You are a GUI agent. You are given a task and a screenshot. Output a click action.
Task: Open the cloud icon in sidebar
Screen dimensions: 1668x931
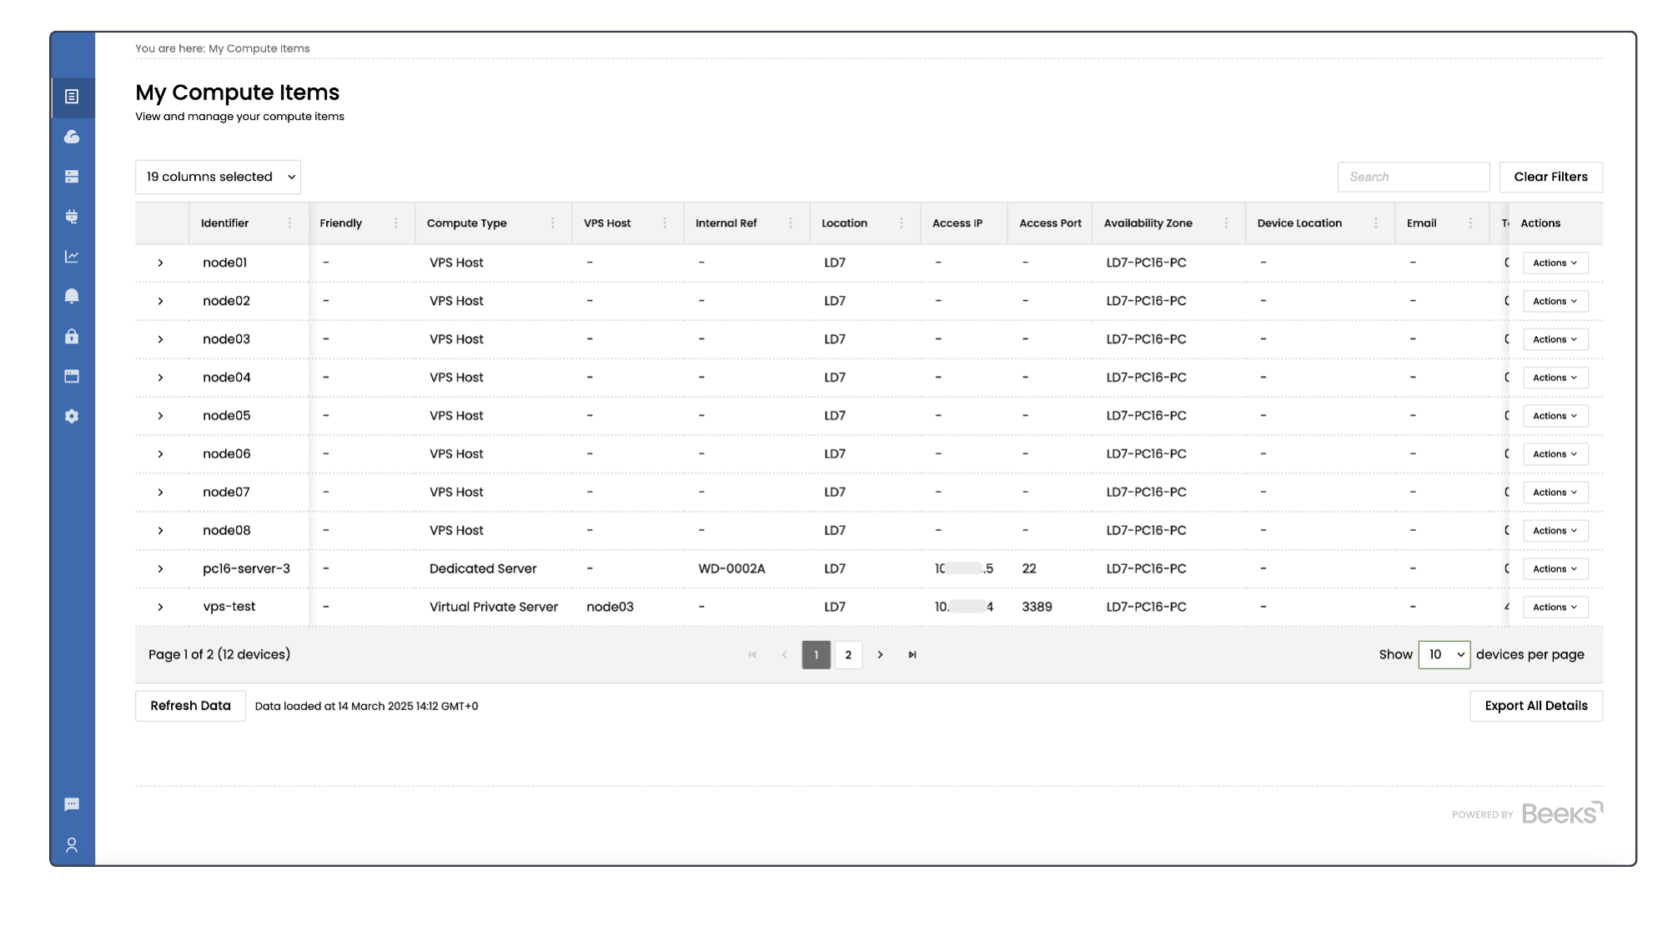coord(72,137)
